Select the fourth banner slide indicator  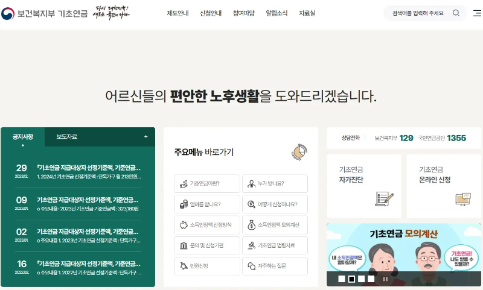pyautogui.click(x=371, y=279)
